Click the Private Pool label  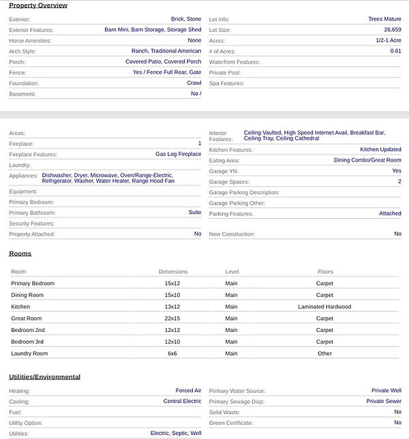point(225,72)
